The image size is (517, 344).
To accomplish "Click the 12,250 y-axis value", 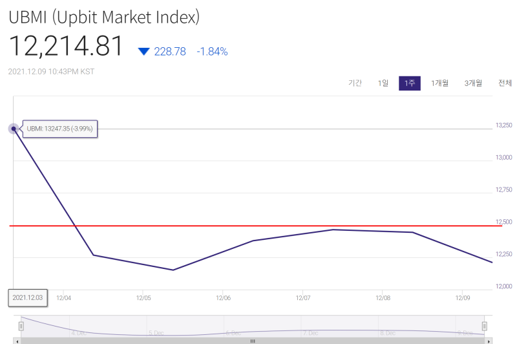I will click(504, 254).
